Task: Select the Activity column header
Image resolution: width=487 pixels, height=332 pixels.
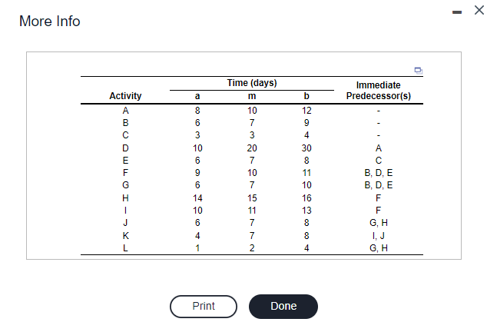Action: pos(125,96)
